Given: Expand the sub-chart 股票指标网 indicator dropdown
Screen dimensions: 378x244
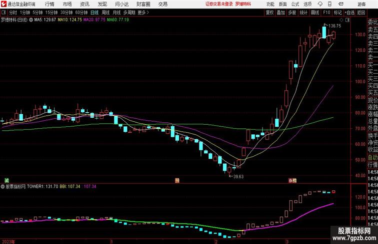Looking at the screenshot, I should click(2, 186).
